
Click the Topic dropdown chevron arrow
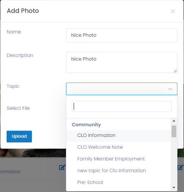170,89
